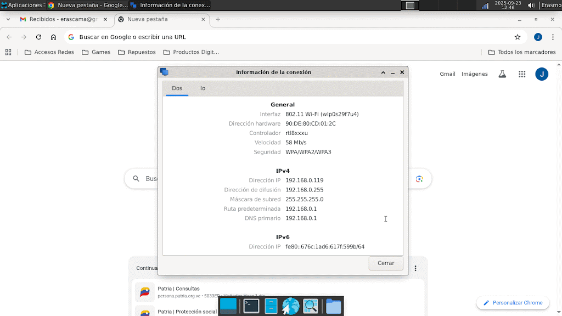Click the page scrollbar up arrow
Image resolution: width=562 pixels, height=316 pixels.
(x=559, y=65)
